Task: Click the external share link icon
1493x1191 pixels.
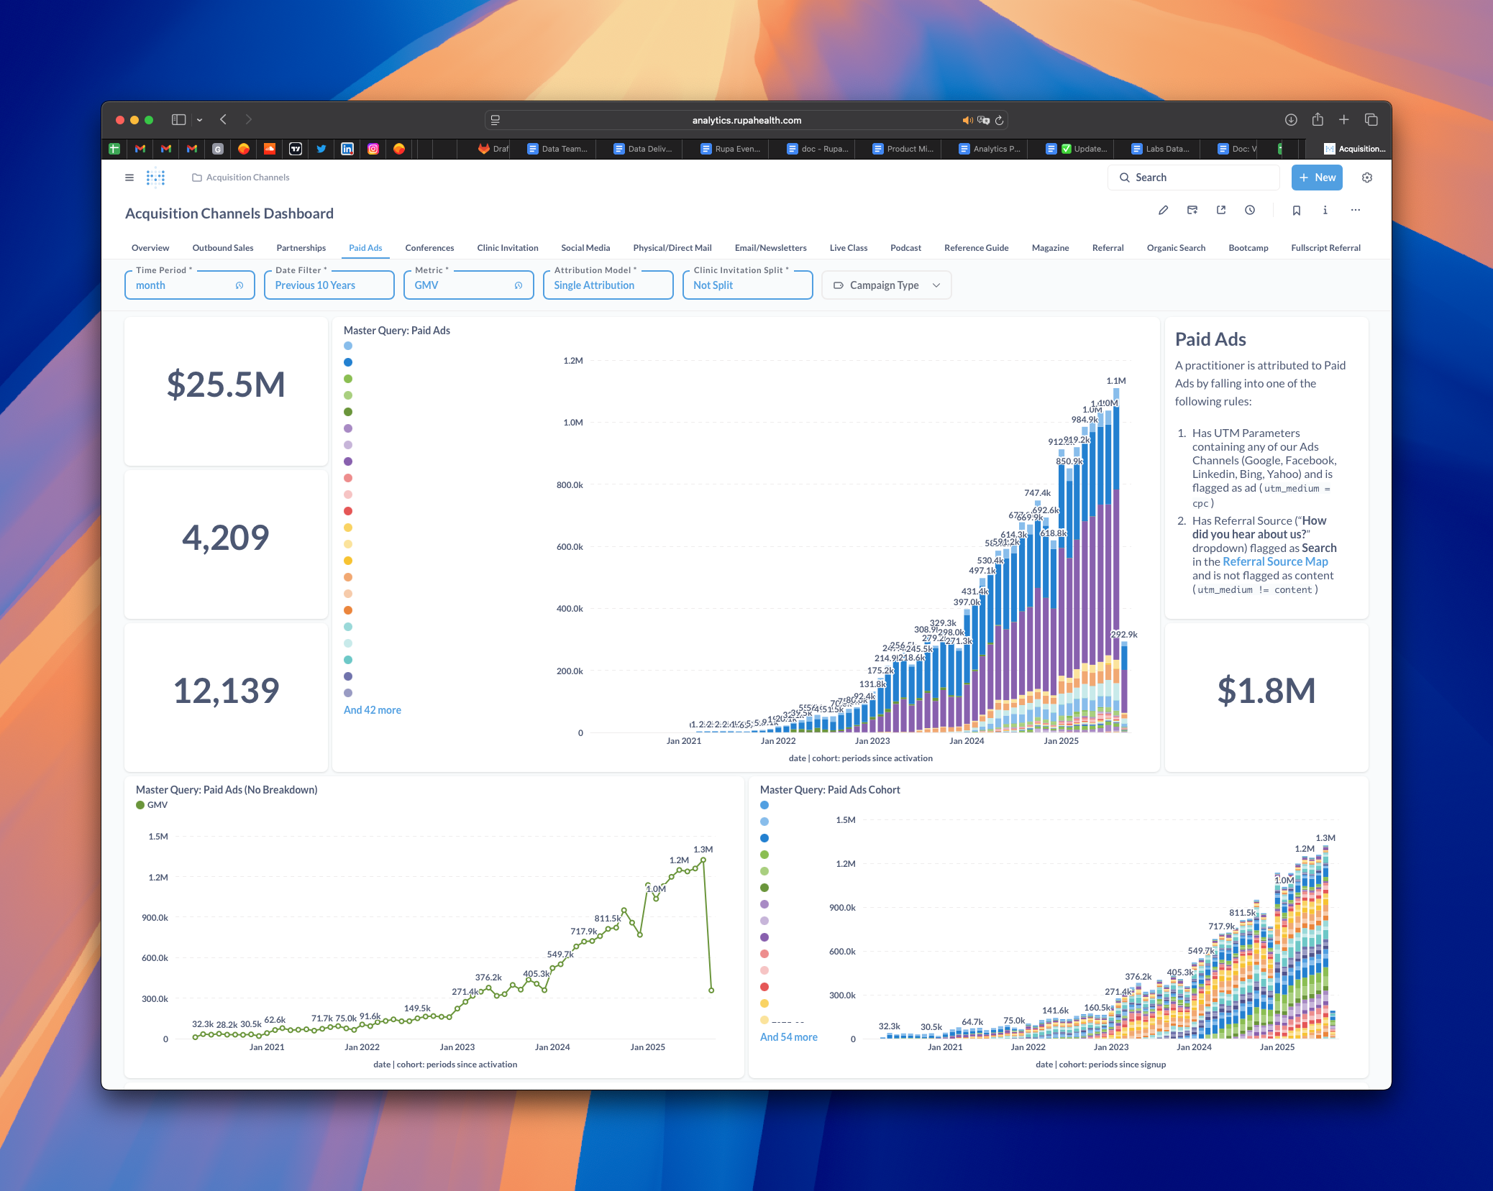Action: tap(1221, 210)
